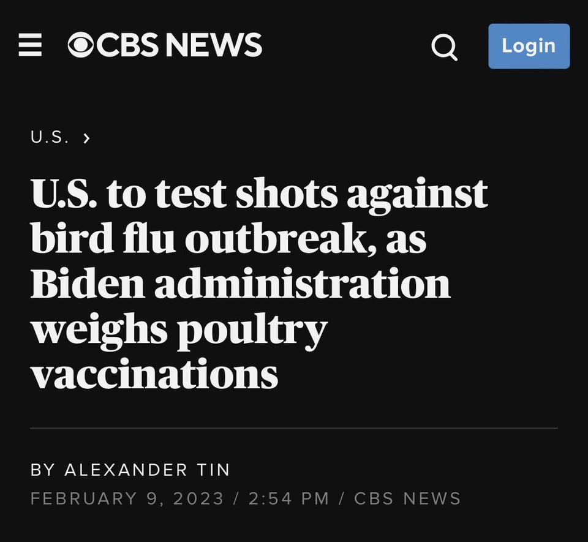
Task: Open search with the magnifier icon
Action: (x=445, y=47)
